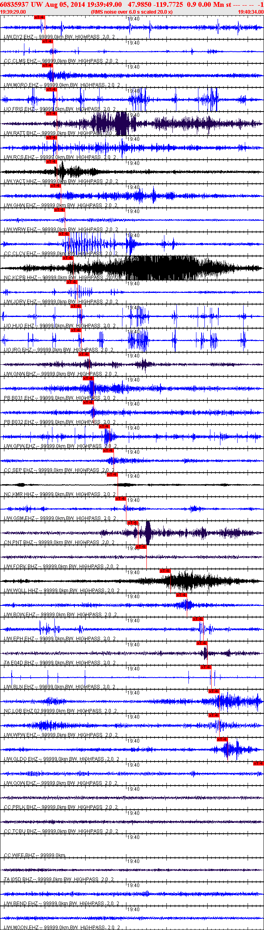Click the red pick flag on UW.BLN trace
The width and height of the screenshot is (264, 930).
tap(206, 667)
